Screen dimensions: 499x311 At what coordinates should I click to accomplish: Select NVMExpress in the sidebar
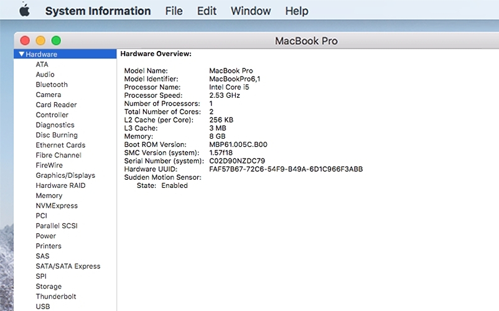(x=57, y=206)
